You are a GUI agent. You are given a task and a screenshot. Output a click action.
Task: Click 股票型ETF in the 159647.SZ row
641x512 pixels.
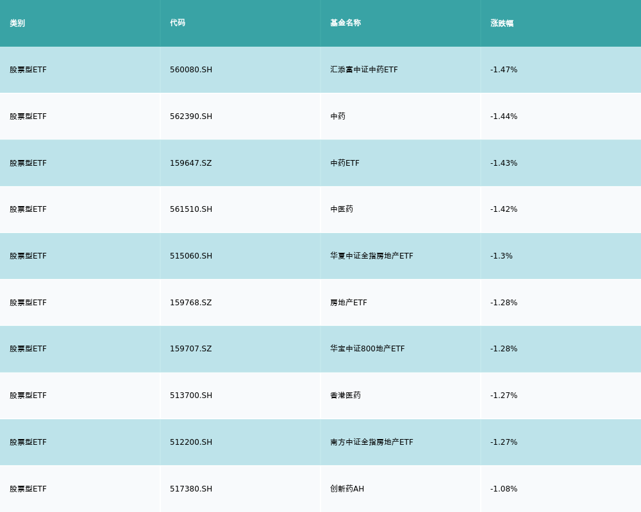point(28,163)
